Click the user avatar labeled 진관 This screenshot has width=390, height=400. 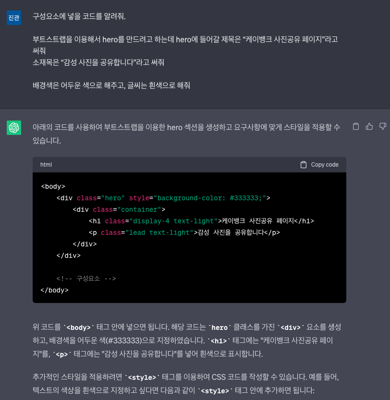[x=14, y=18]
